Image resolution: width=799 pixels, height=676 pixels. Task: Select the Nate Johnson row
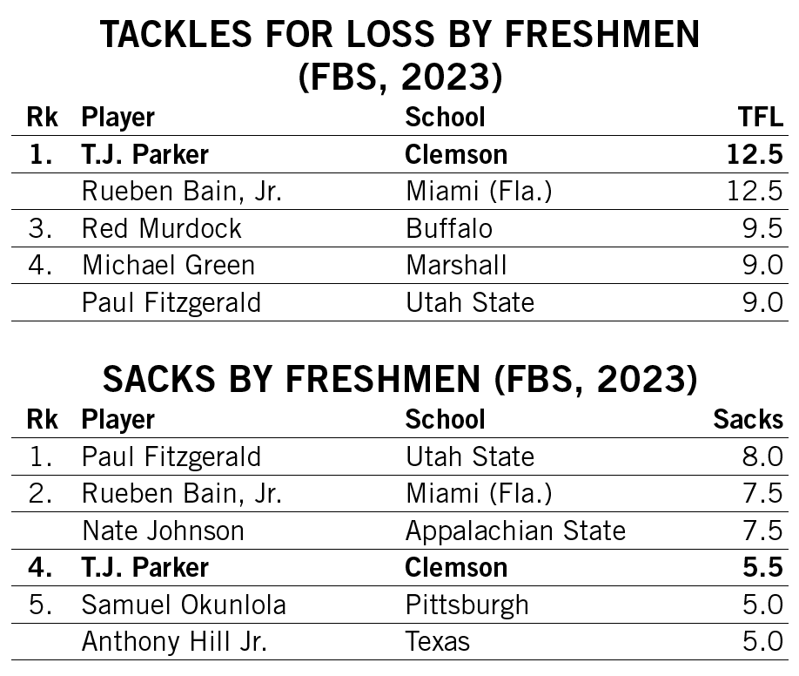click(400, 531)
